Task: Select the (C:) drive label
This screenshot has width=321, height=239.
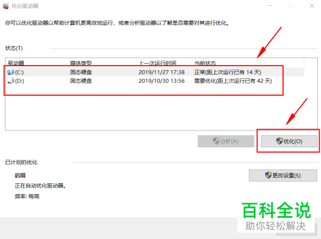Action: 19,73
